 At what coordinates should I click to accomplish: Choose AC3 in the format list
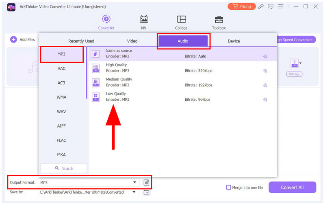pos(61,83)
